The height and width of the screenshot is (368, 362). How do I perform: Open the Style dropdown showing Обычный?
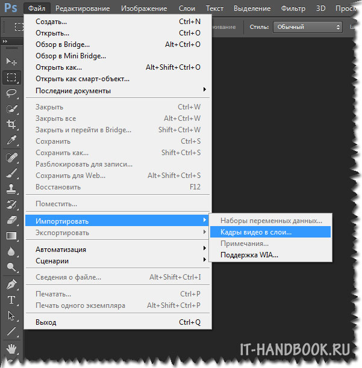pyautogui.click(x=307, y=27)
